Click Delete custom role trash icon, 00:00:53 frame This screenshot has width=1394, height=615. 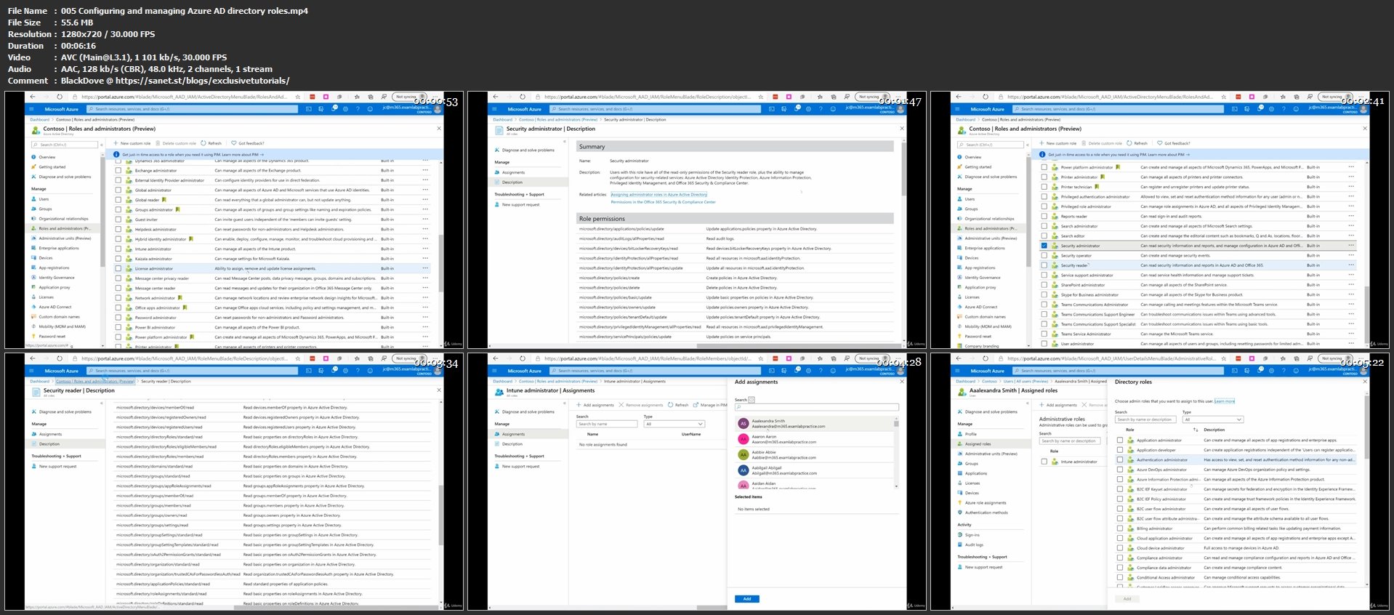tap(158, 143)
